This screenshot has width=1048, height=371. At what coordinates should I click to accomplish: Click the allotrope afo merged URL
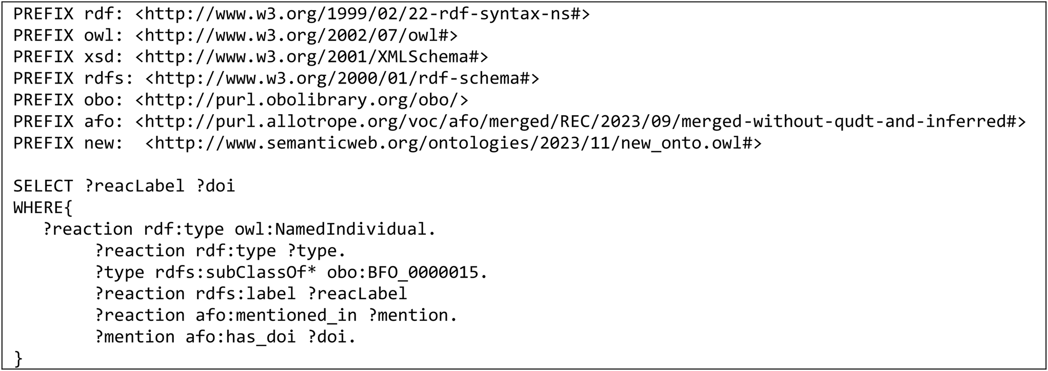click(581, 121)
